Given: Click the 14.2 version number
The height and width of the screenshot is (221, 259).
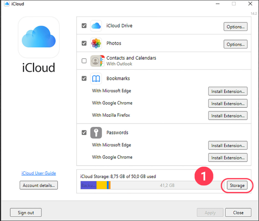Looking at the screenshot, I should click(x=254, y=13).
